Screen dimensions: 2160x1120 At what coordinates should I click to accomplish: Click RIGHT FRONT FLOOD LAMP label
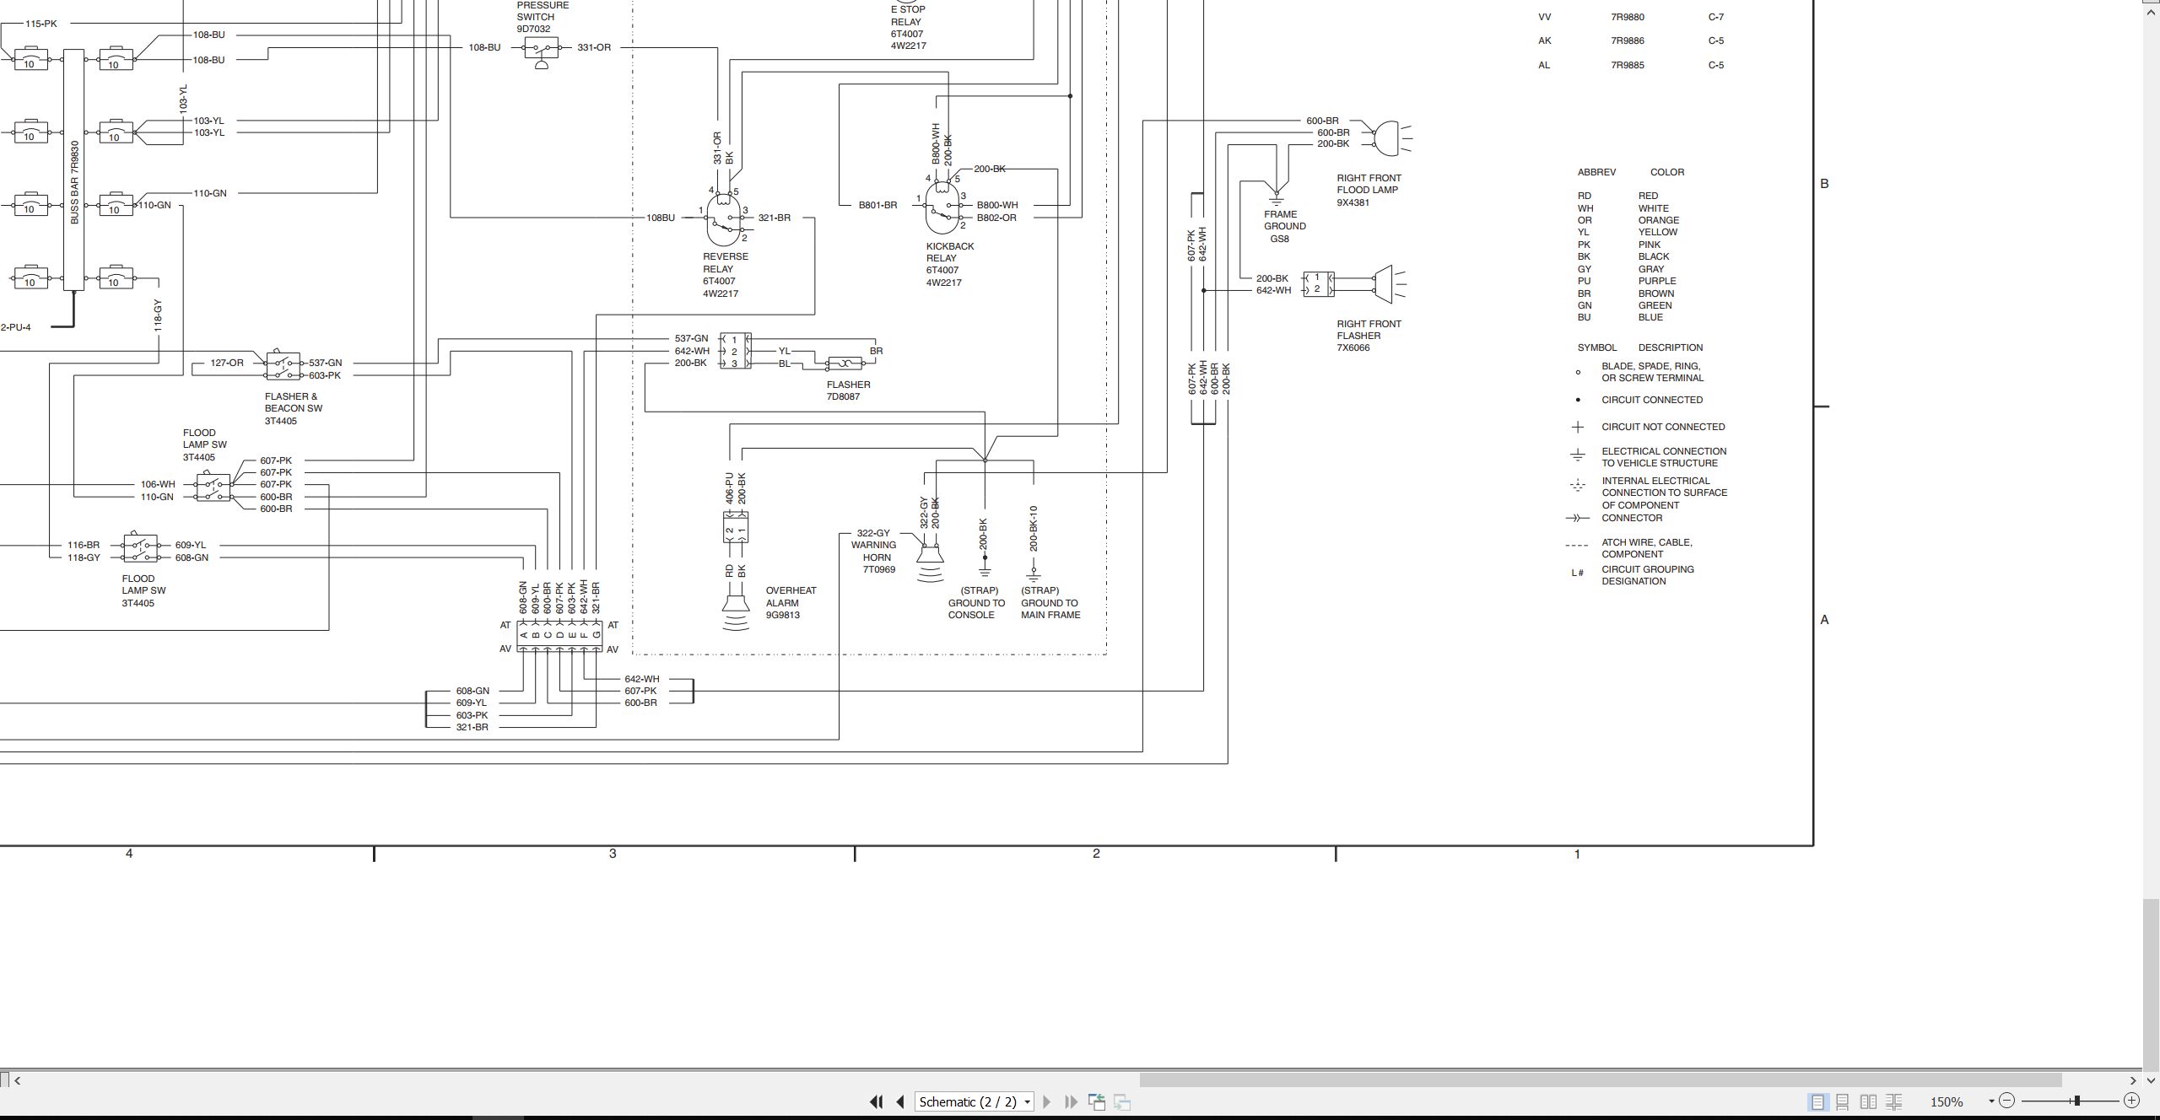1369,184
